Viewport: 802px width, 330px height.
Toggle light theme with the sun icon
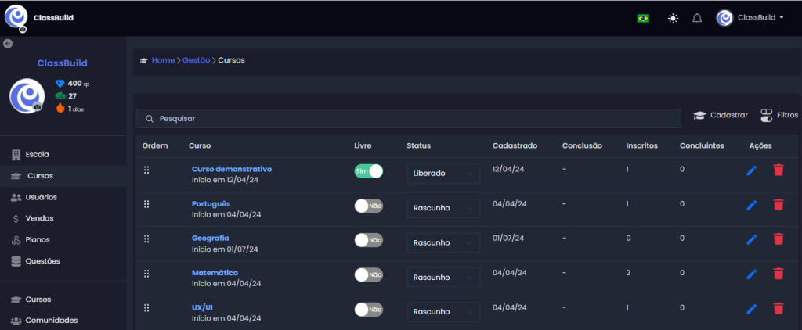click(673, 19)
